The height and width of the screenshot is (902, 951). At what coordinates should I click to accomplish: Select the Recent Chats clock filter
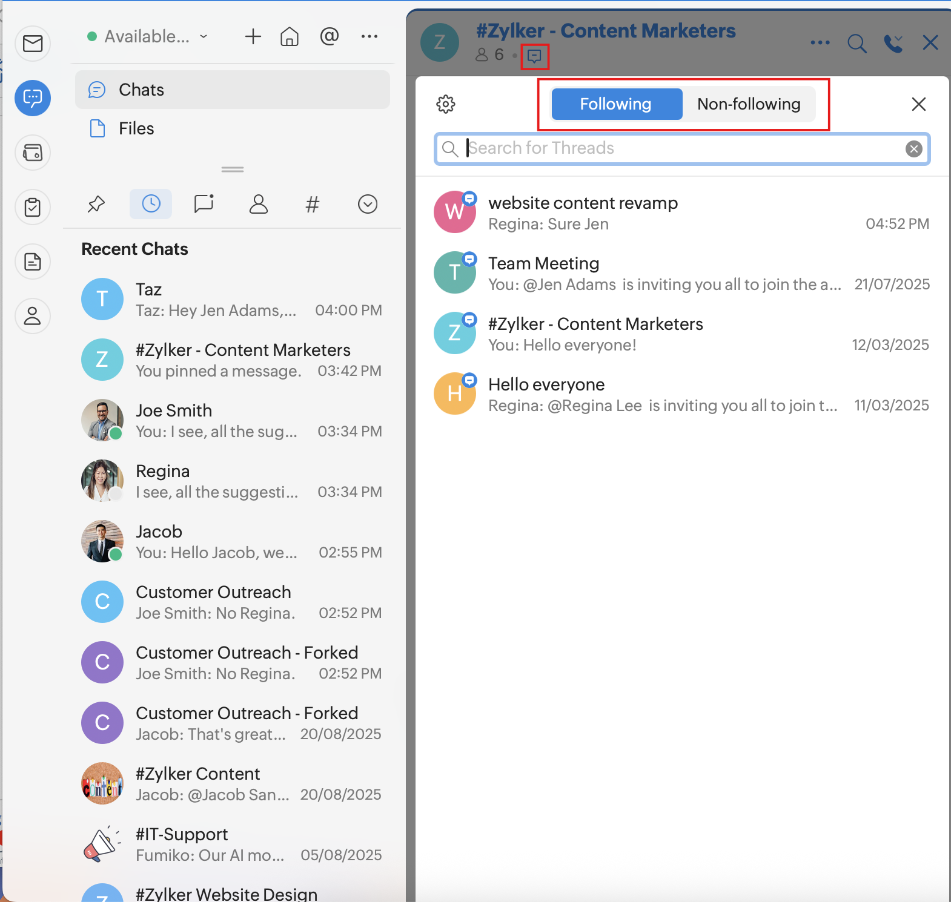[151, 204]
